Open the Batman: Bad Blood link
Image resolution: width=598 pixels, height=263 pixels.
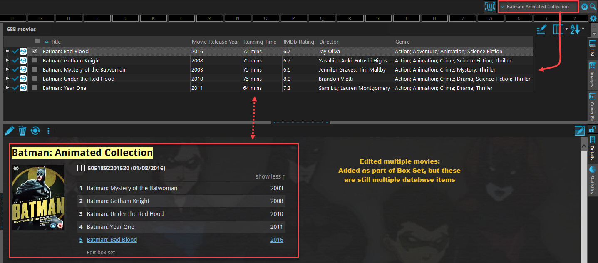tap(112, 240)
